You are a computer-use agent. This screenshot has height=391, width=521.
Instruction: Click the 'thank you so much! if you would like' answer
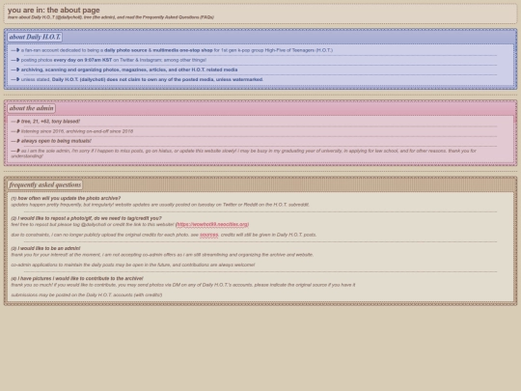(x=183, y=285)
